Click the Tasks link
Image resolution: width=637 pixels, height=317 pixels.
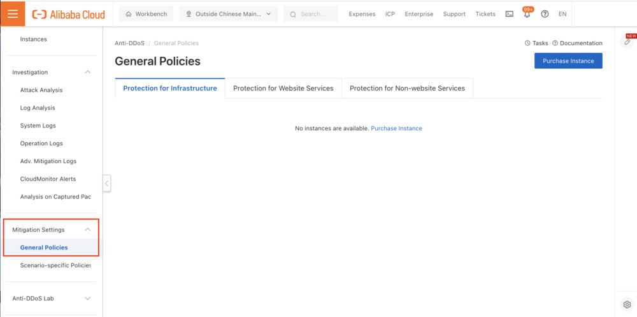point(536,43)
